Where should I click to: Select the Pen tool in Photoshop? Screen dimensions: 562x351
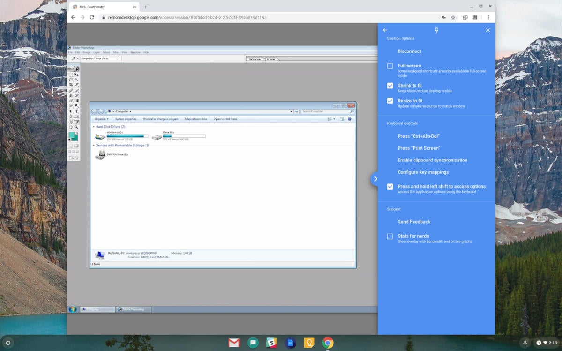coord(71,116)
